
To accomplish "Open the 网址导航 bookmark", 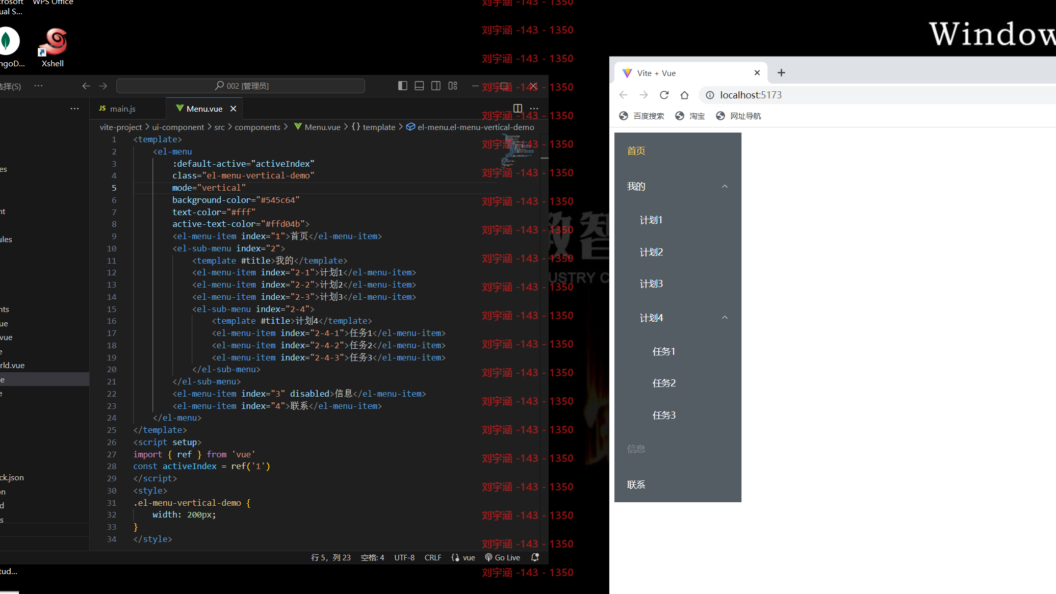I will pos(738,116).
